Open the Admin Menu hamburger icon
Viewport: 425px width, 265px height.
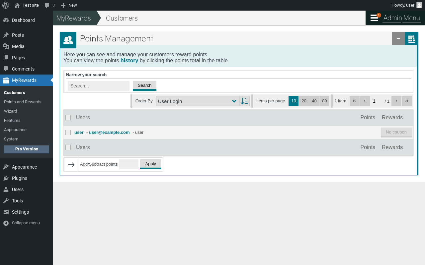375,18
